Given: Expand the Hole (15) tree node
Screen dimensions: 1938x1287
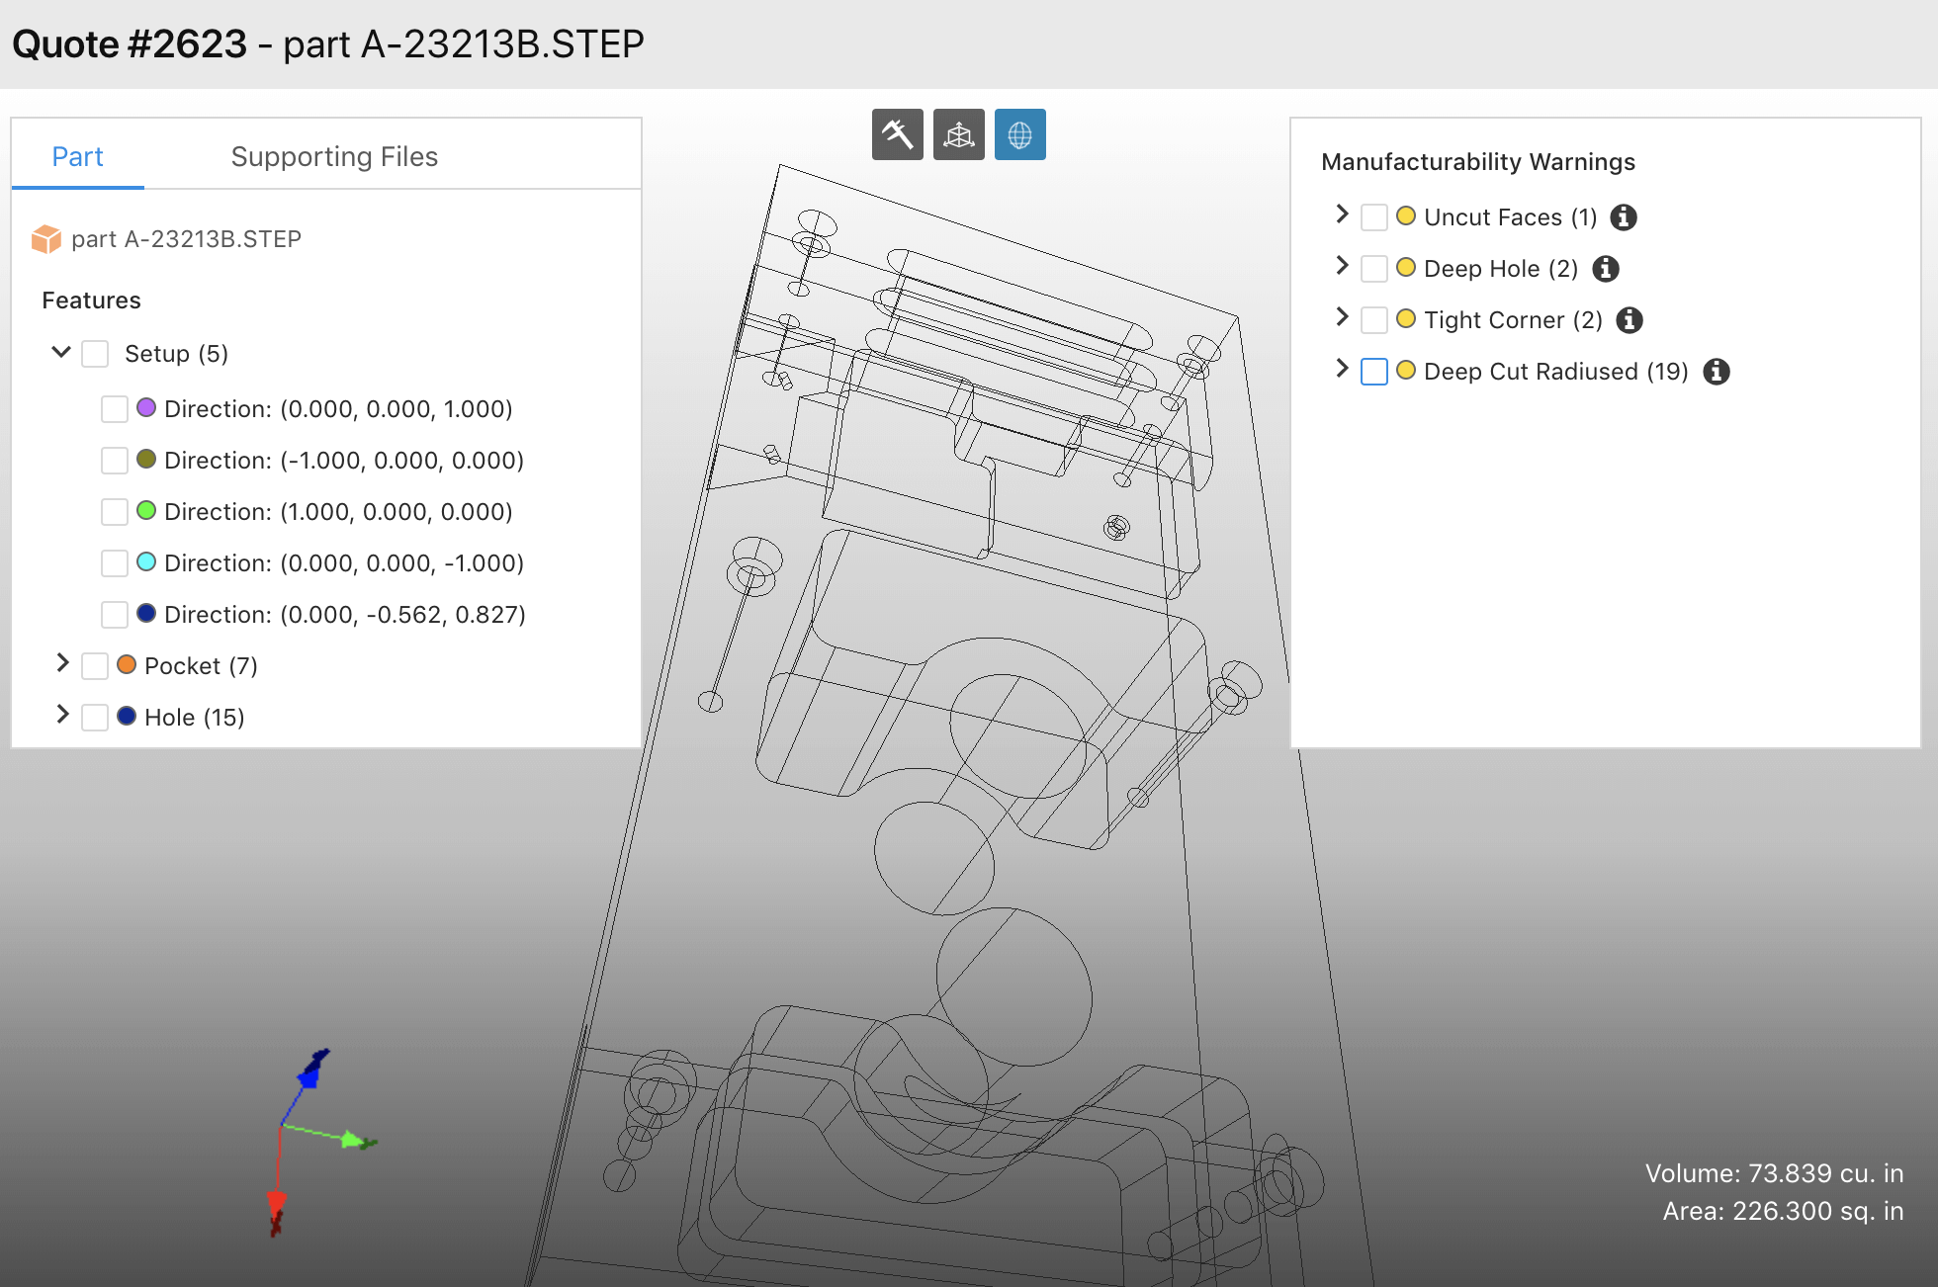Looking at the screenshot, I should click(62, 715).
